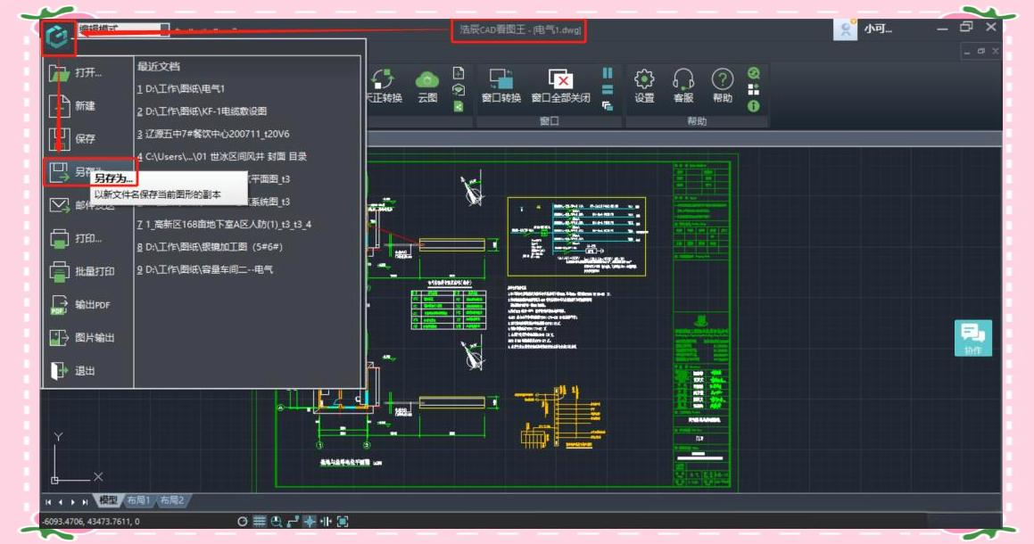This screenshot has width=1034, height=544.
Task: Switch to the 布局1 layout tab
Action: pyautogui.click(x=138, y=501)
